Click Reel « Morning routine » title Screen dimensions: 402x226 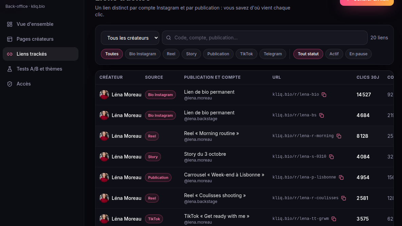212,133
